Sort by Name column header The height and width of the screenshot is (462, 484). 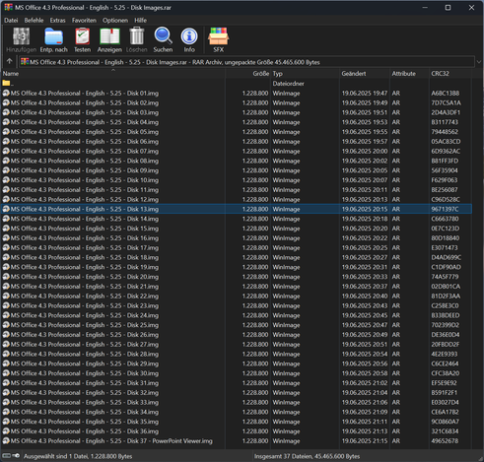pyautogui.click(x=113, y=74)
